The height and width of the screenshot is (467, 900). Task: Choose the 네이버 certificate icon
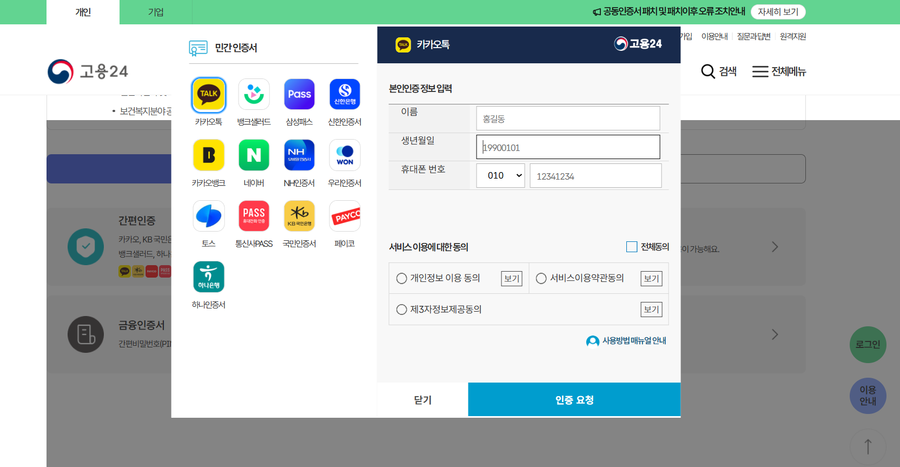click(x=254, y=155)
